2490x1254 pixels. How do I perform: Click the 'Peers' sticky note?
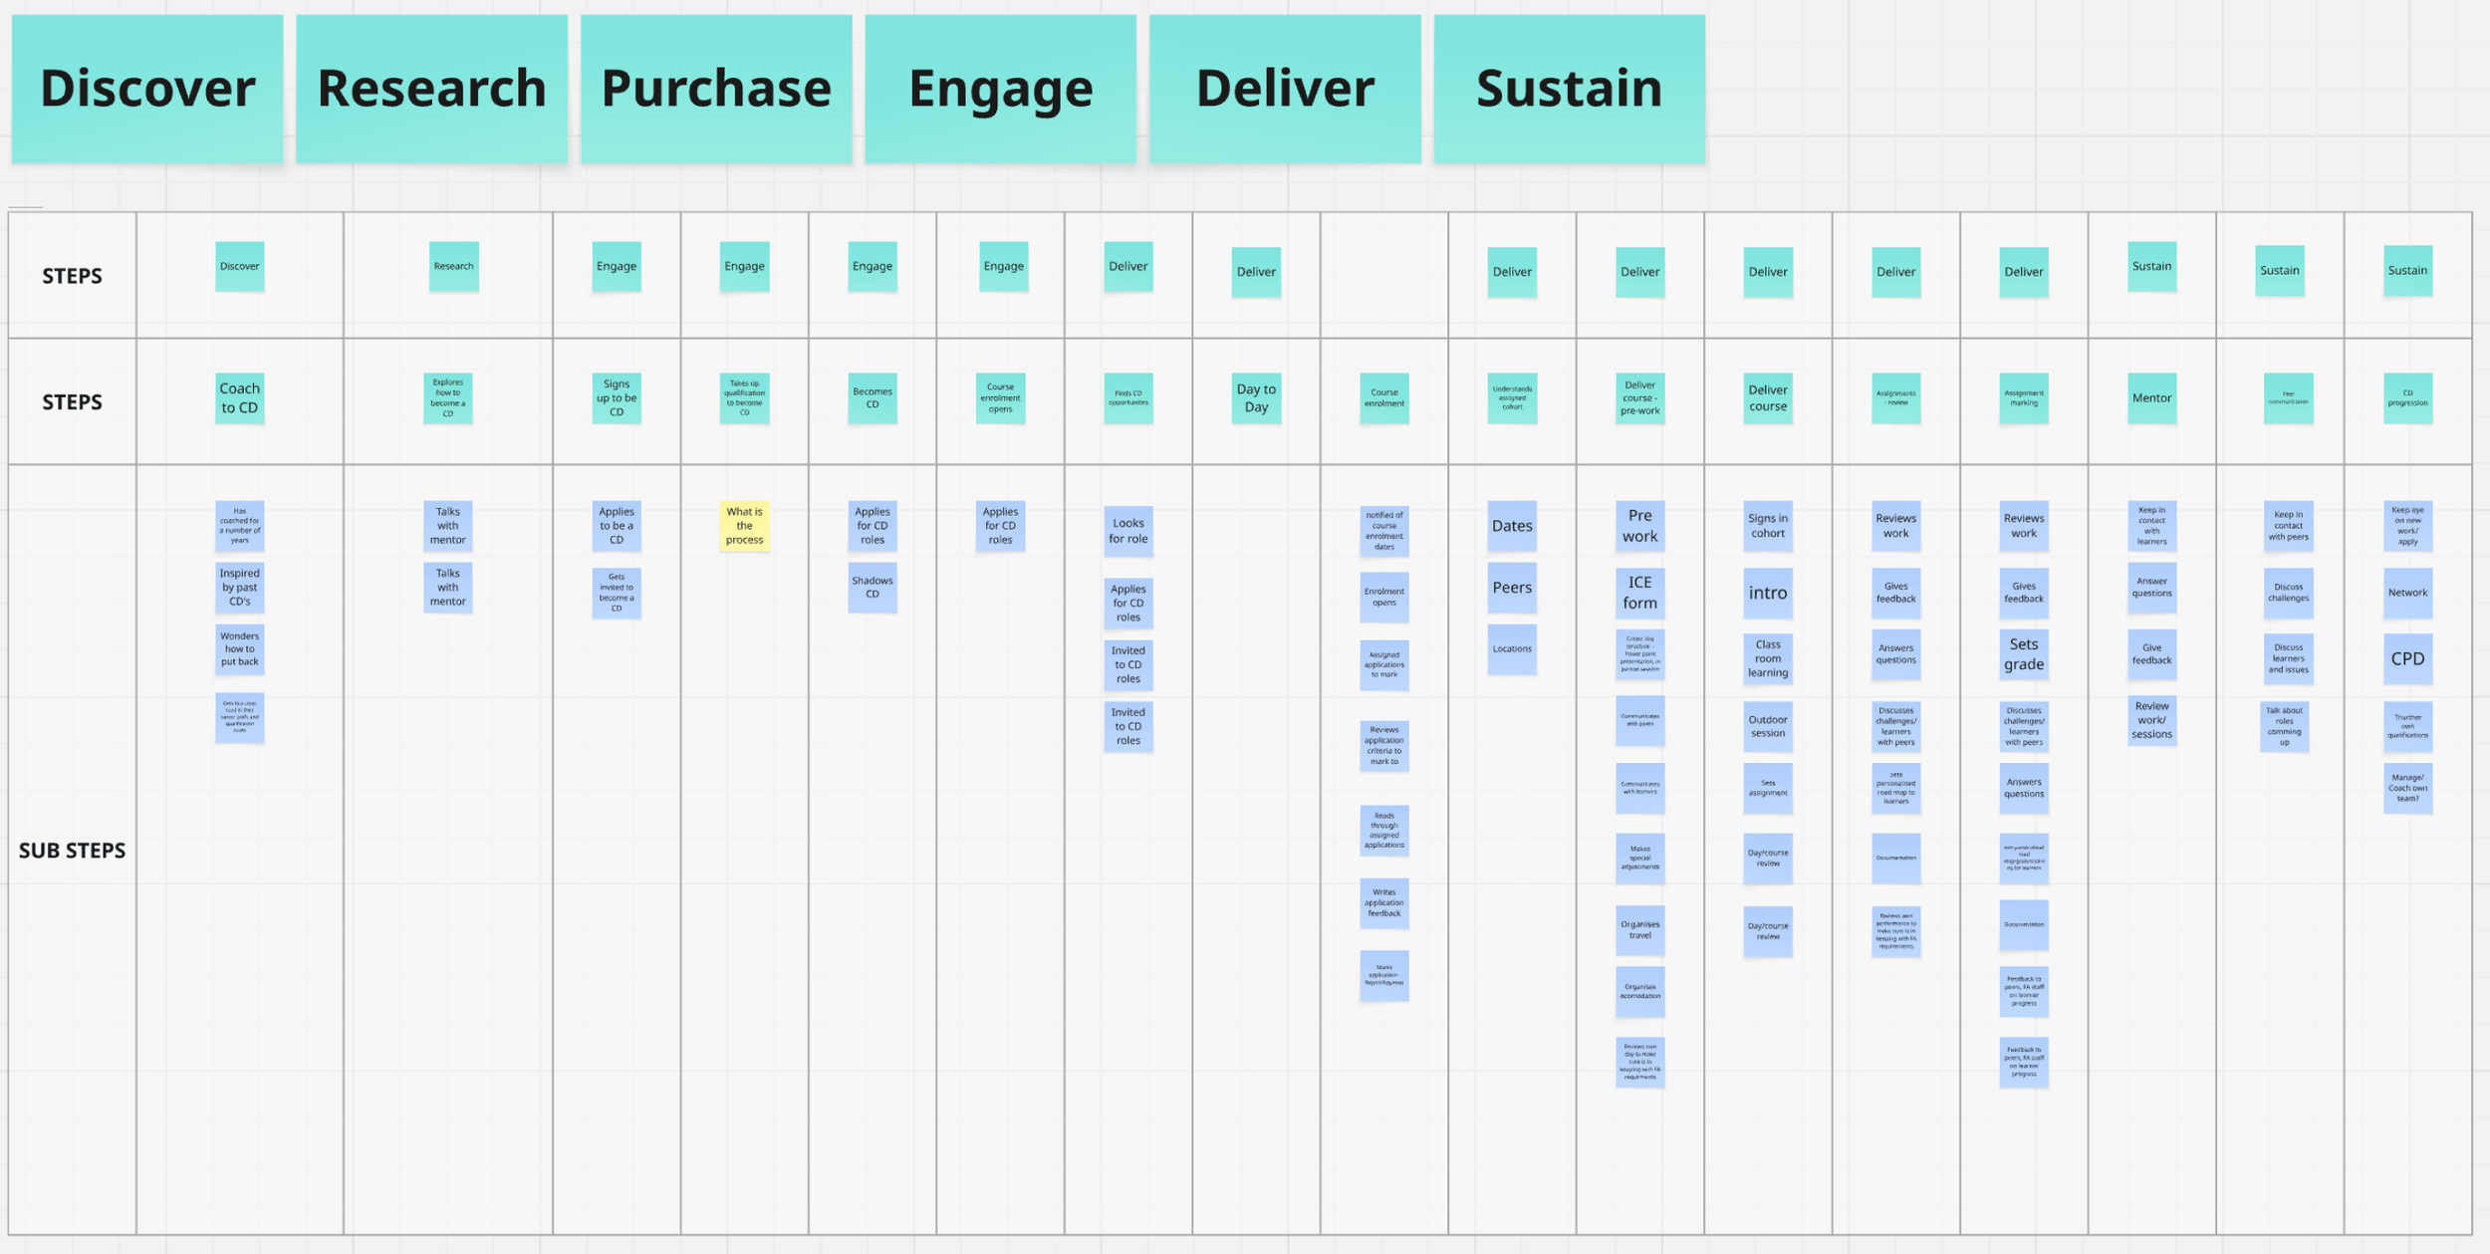point(1511,588)
